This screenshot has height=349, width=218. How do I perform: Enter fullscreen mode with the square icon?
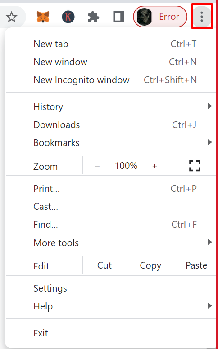point(195,166)
